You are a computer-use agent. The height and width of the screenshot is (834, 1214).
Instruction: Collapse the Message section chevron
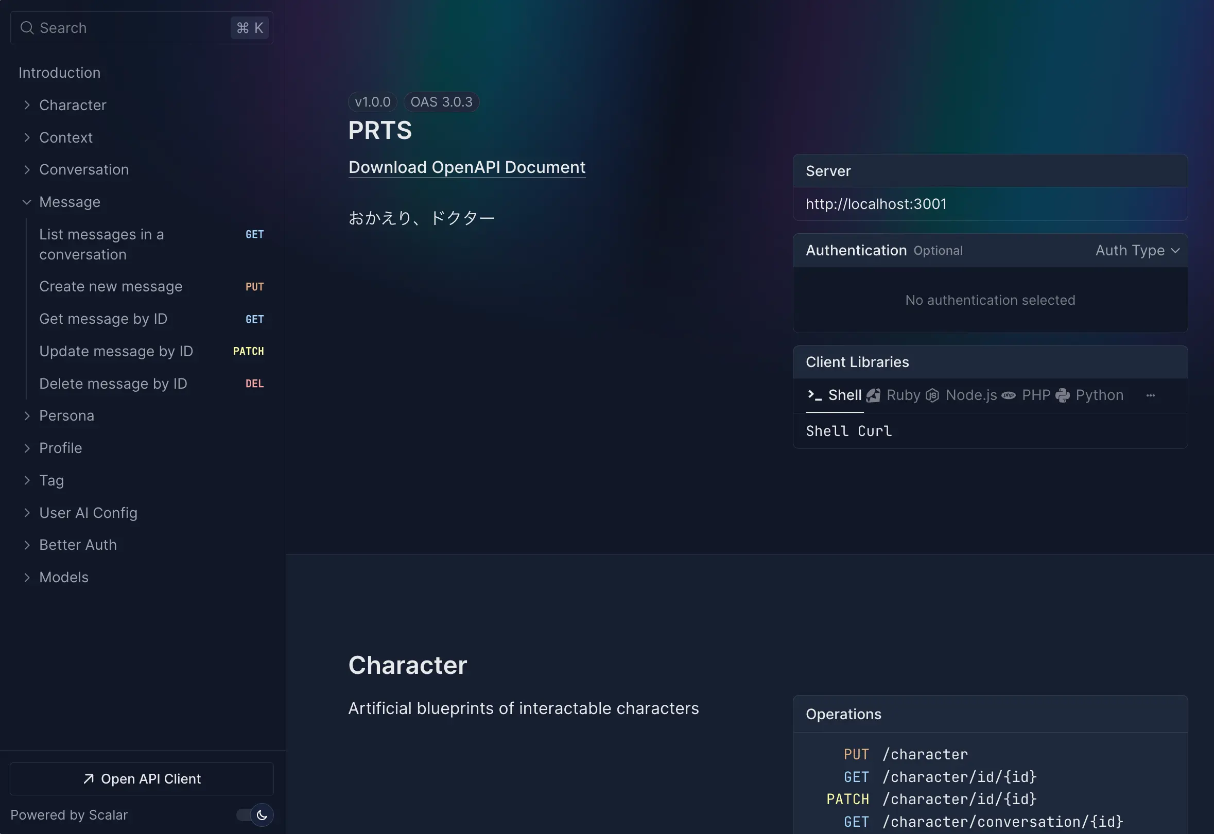27,202
